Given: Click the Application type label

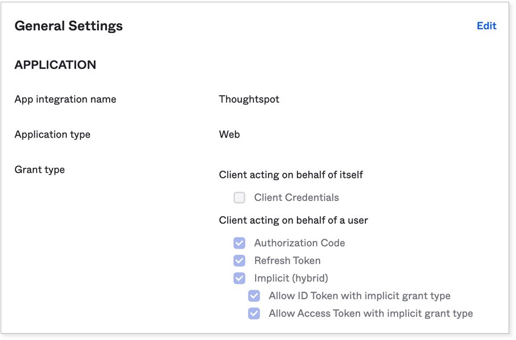Looking at the screenshot, I should (x=52, y=134).
